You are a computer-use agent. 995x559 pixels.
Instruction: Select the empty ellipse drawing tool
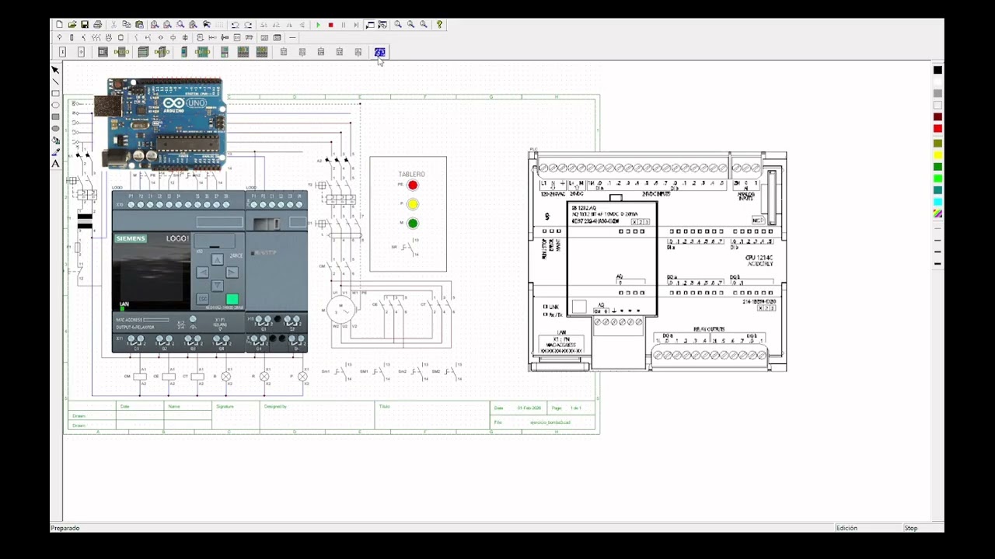55,105
